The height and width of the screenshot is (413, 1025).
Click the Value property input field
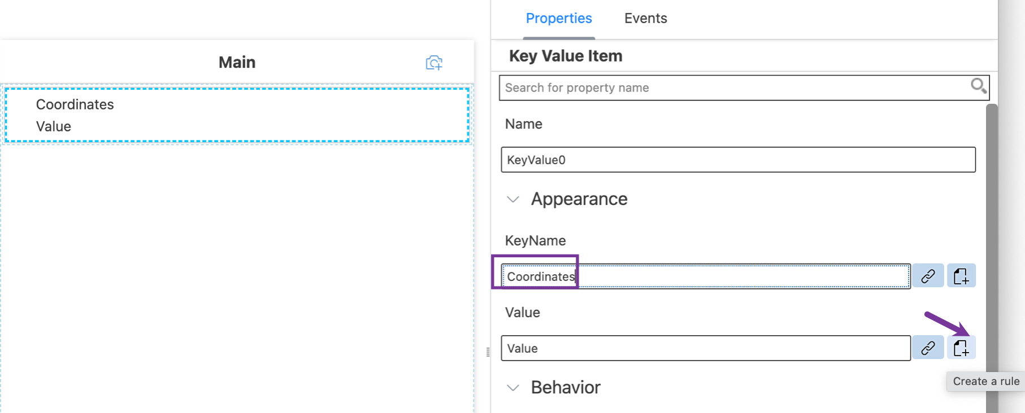706,348
